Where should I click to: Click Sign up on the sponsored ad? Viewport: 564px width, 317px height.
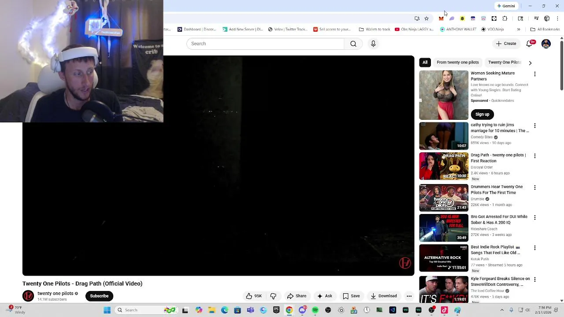(x=482, y=114)
